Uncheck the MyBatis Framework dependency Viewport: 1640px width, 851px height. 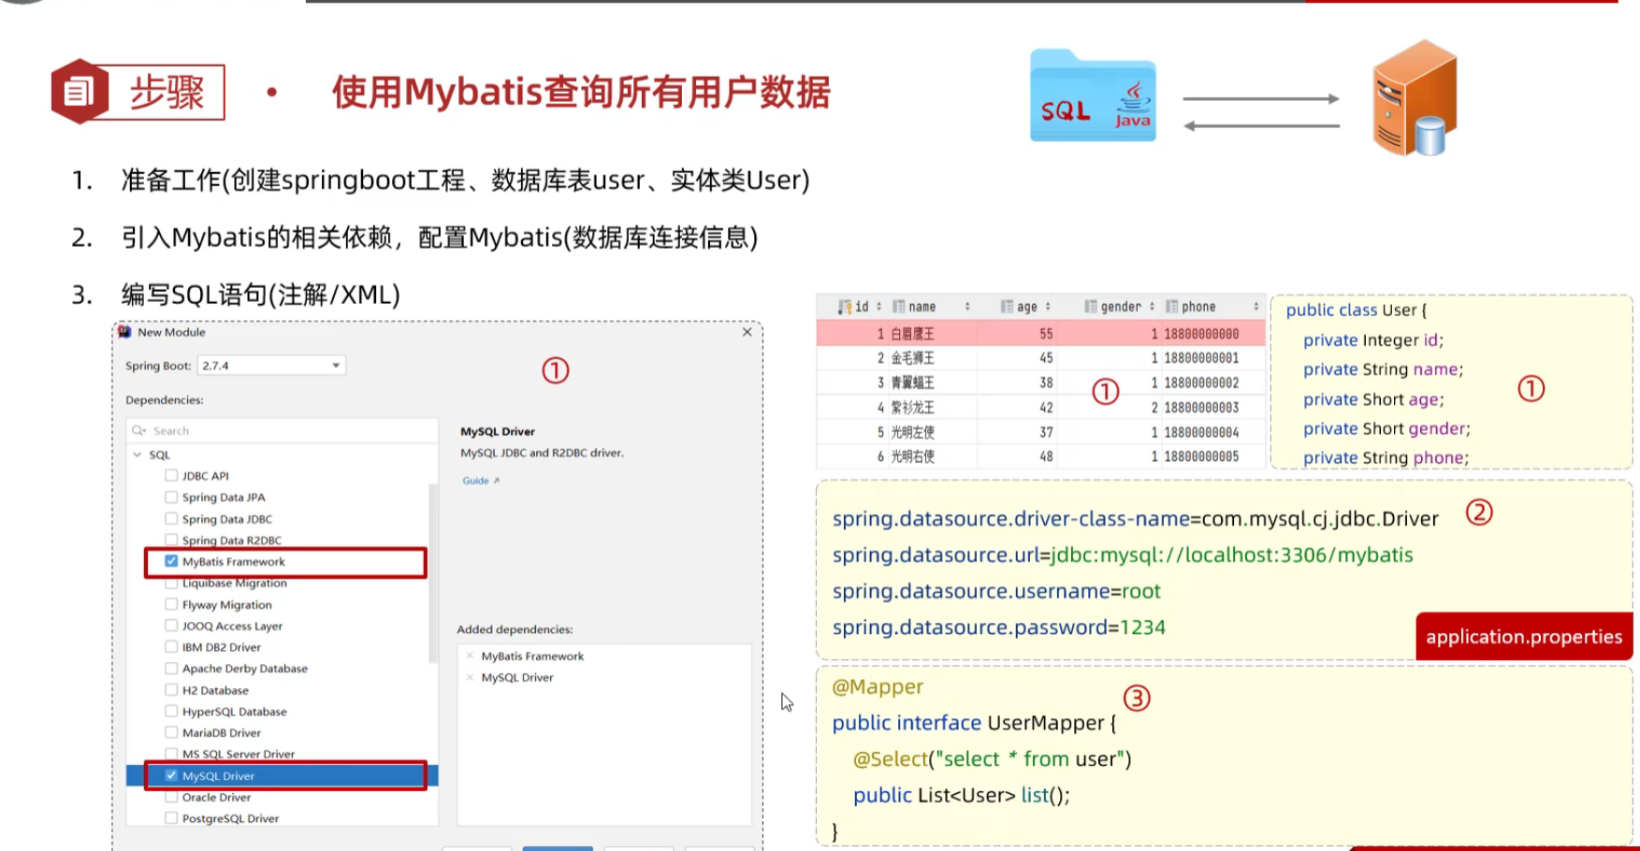(170, 561)
